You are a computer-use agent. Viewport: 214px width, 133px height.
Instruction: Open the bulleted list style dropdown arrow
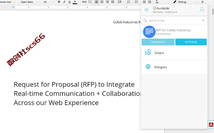click(140, 2)
